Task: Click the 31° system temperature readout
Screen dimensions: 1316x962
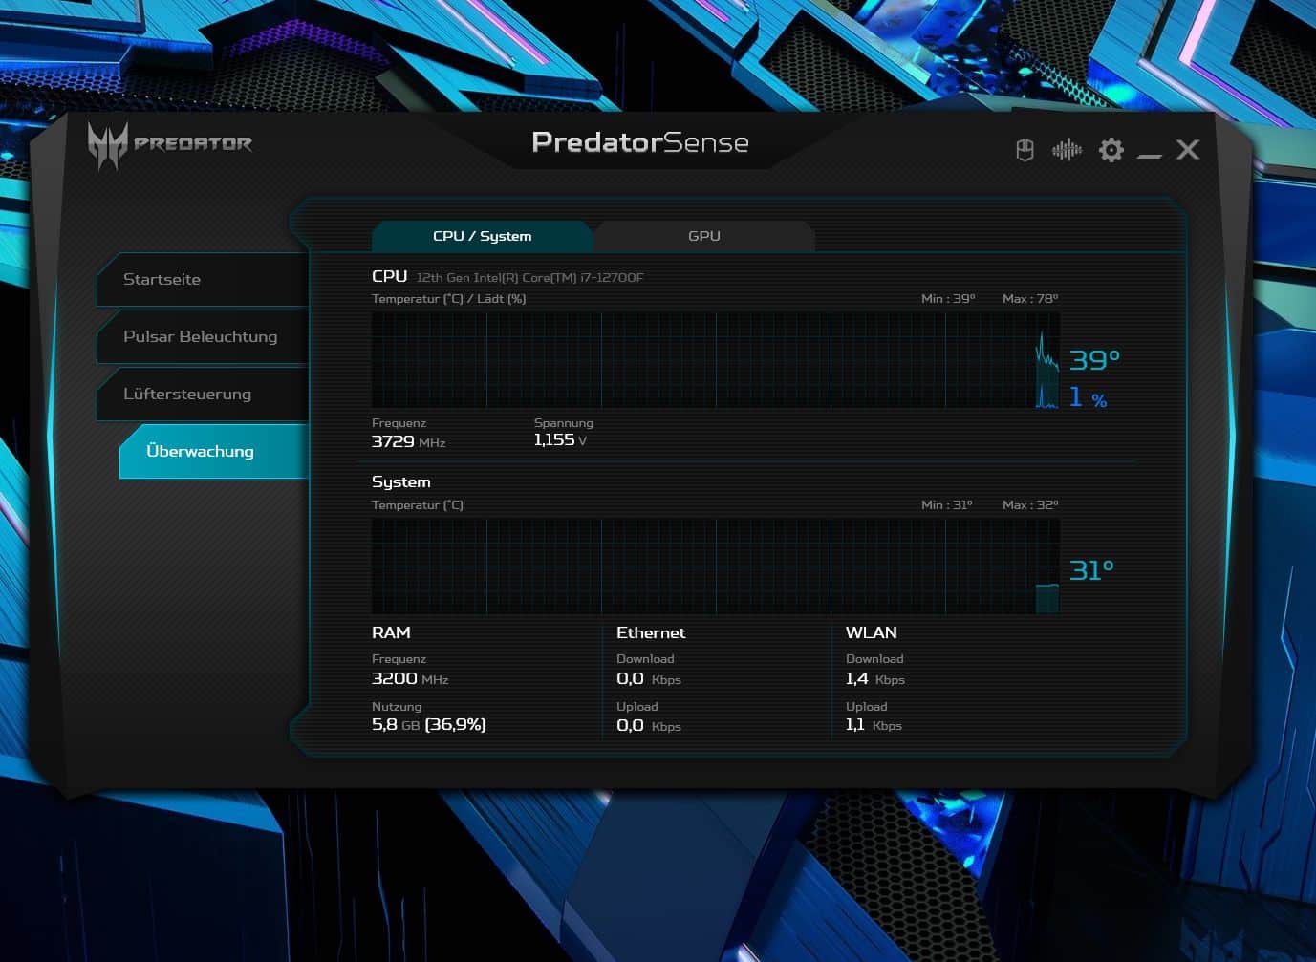Action: click(1091, 570)
